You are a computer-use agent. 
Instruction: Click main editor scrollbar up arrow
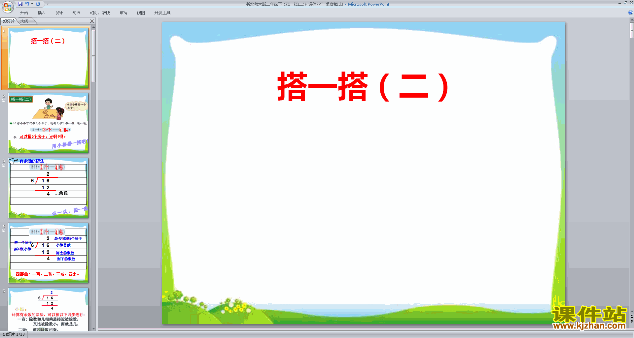[632, 20]
